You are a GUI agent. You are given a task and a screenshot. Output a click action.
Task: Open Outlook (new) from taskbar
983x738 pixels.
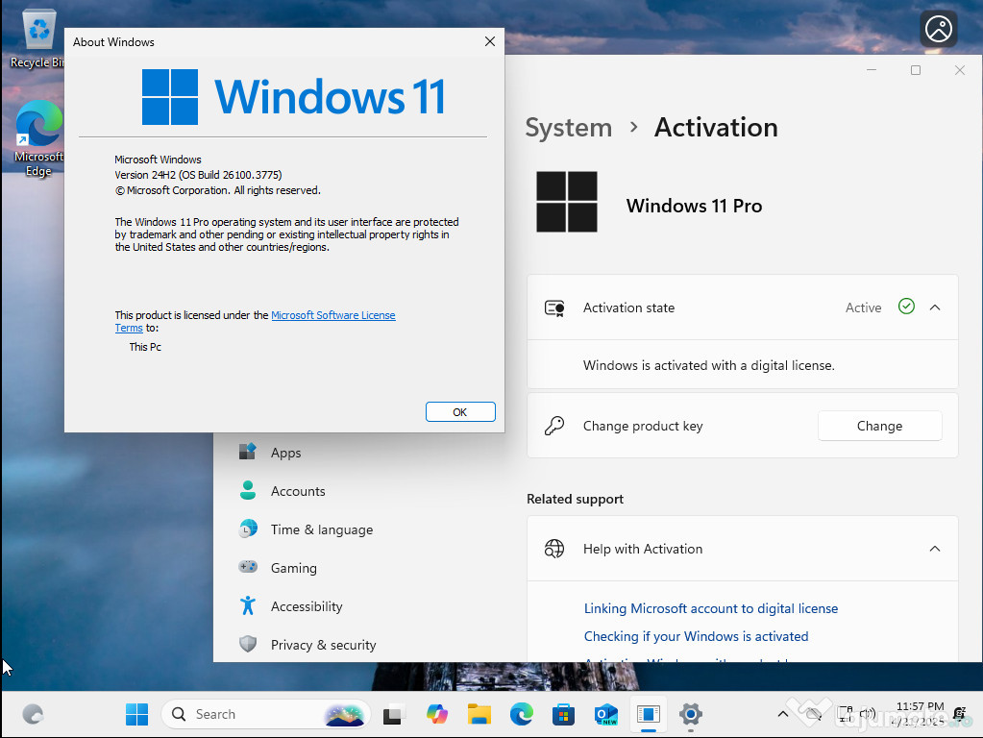coord(605,714)
